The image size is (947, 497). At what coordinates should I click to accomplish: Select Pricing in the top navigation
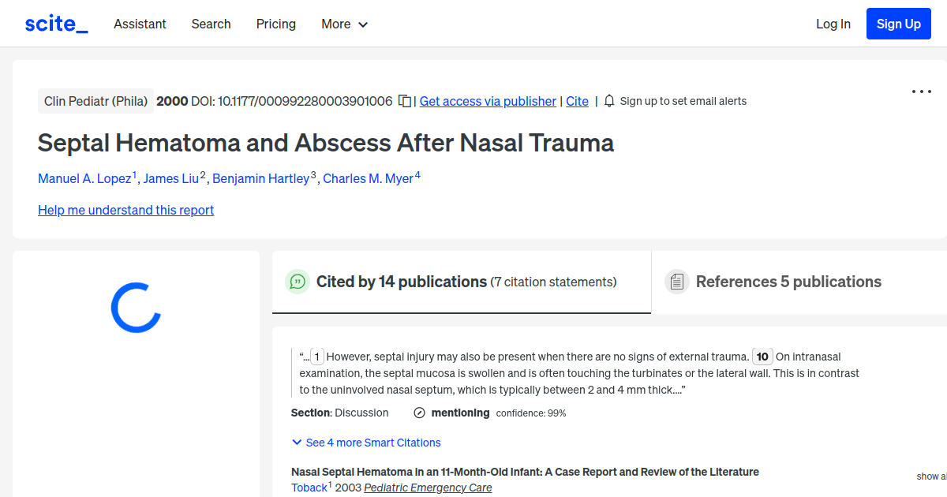click(275, 24)
